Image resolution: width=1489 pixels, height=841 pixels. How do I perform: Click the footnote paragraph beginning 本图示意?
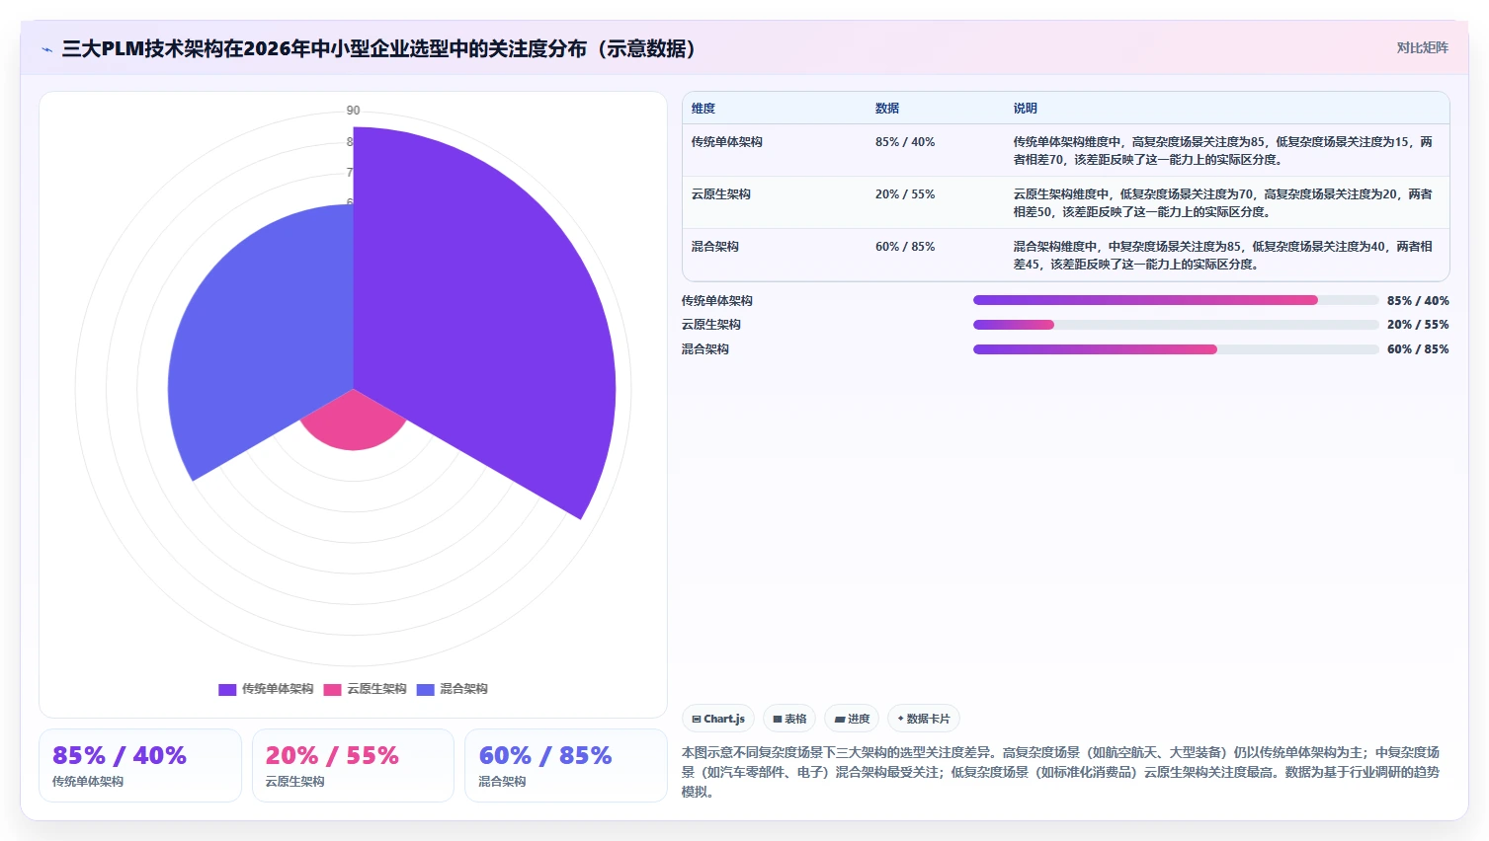(x=1061, y=772)
